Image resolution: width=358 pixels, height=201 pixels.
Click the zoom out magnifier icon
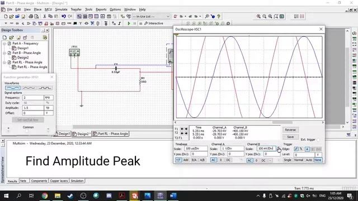pos(265,16)
